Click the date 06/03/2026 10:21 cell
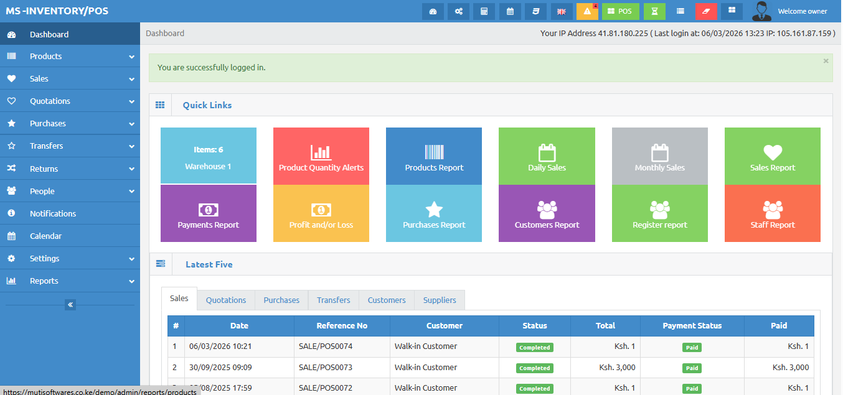The image size is (843, 395). (x=239, y=346)
